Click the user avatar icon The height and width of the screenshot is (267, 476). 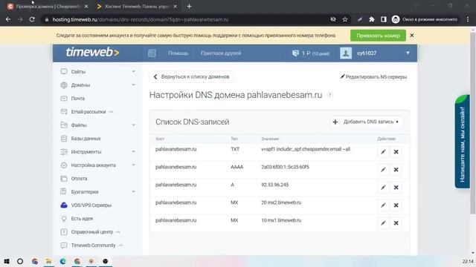pyautogui.click(x=345, y=53)
